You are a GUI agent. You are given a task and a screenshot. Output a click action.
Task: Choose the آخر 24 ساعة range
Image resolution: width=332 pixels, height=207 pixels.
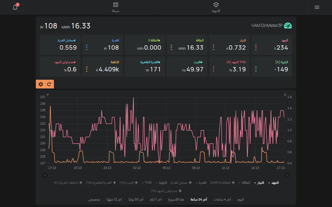click(x=199, y=199)
